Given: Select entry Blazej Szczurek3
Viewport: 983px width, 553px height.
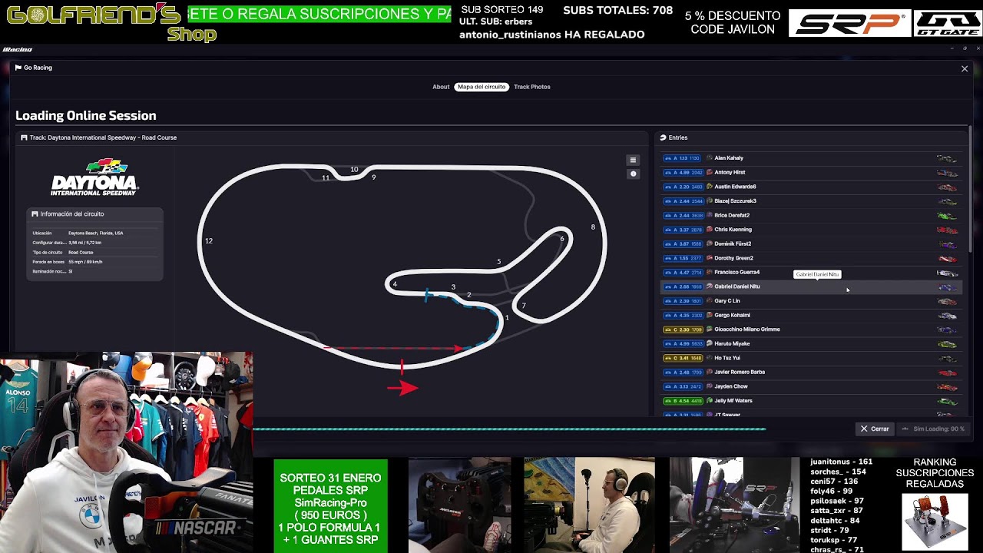Looking at the screenshot, I should [811, 201].
